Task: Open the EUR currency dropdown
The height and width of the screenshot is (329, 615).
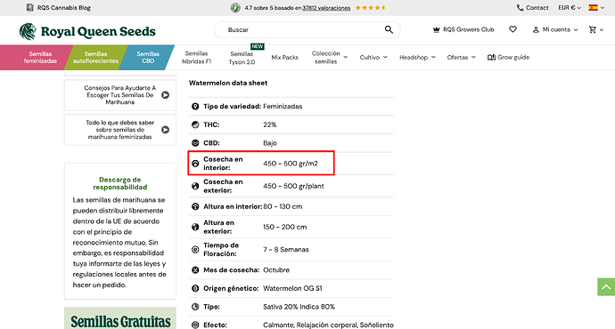Action: [570, 8]
